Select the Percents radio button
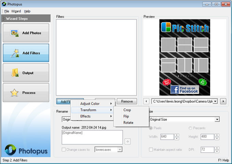This screenshot has height=164, width=232. (190, 128)
